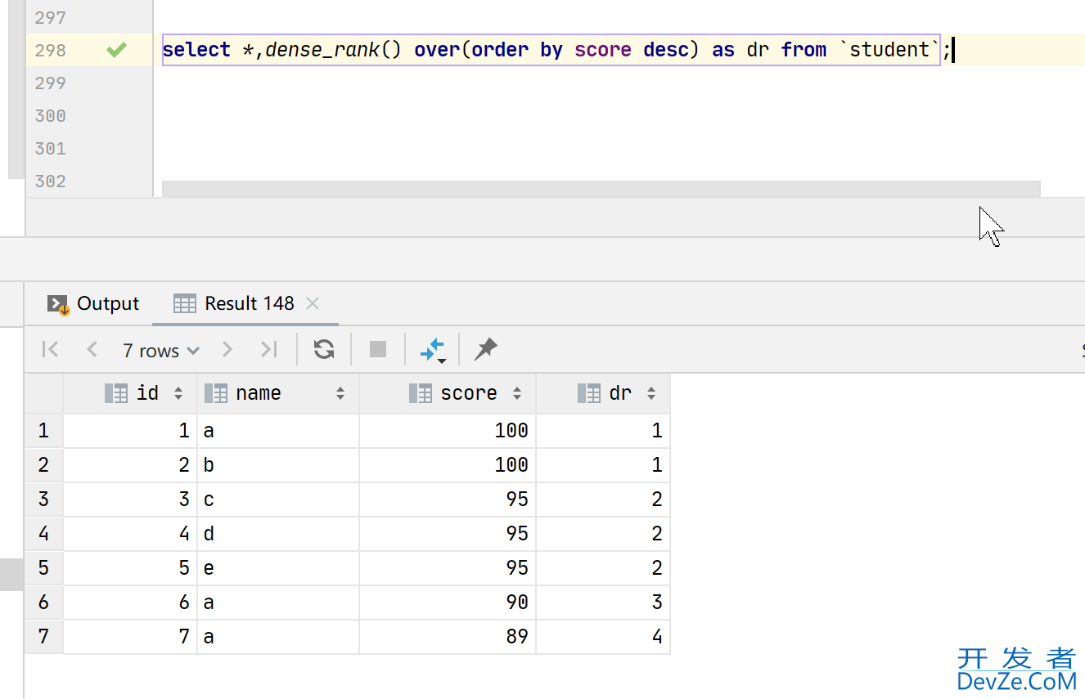Pin the Result 148 tab
This screenshot has width=1085, height=699.
pos(486,350)
